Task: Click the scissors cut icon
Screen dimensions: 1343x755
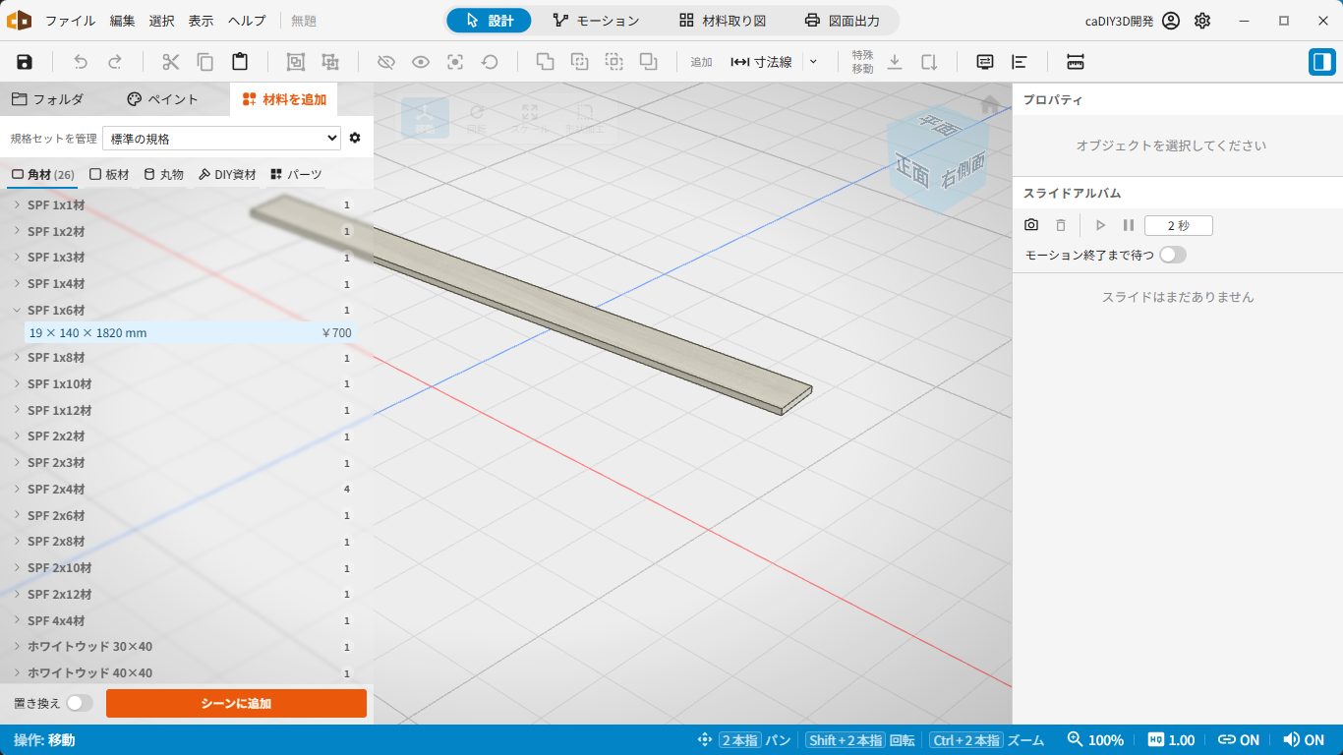Action: (171, 62)
